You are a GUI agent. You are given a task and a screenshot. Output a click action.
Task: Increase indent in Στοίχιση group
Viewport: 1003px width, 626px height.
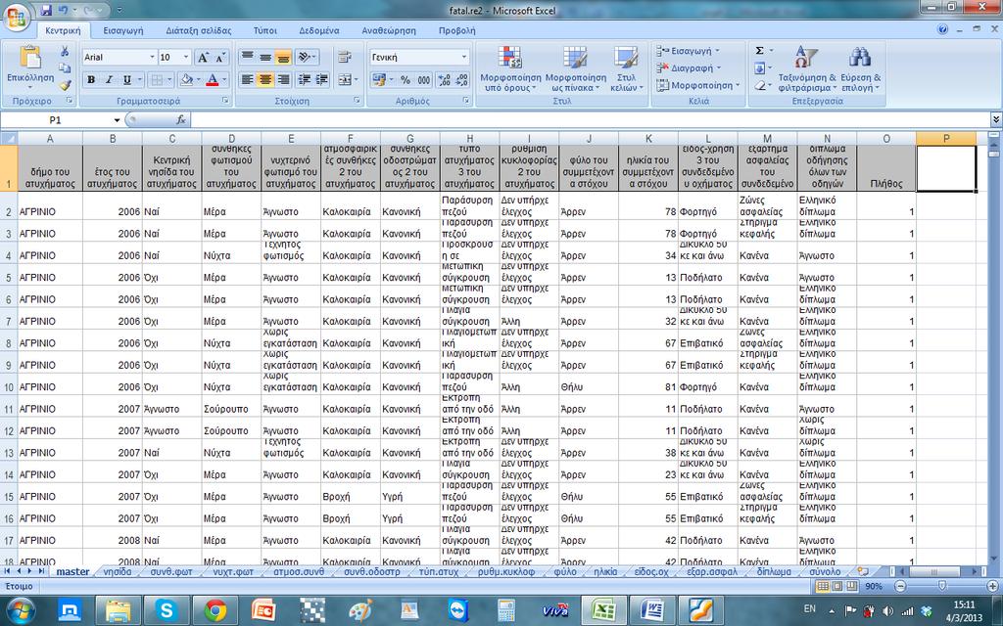click(322, 80)
